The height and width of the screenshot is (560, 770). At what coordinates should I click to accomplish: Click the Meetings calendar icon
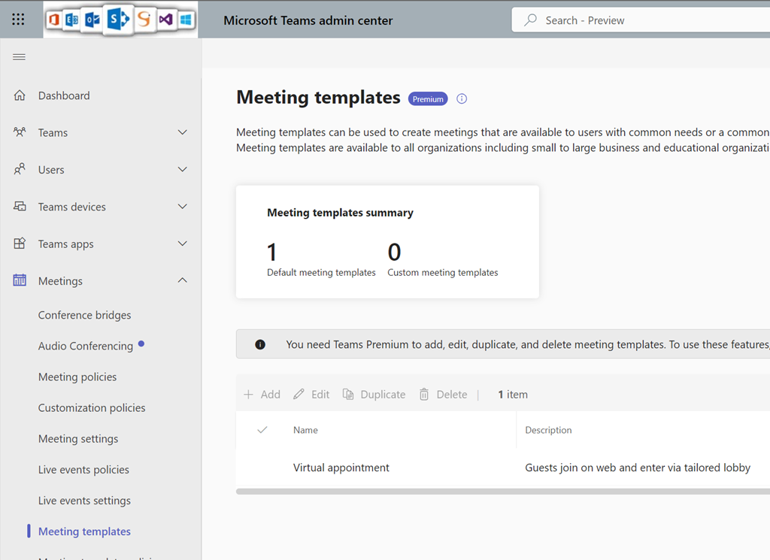point(20,280)
